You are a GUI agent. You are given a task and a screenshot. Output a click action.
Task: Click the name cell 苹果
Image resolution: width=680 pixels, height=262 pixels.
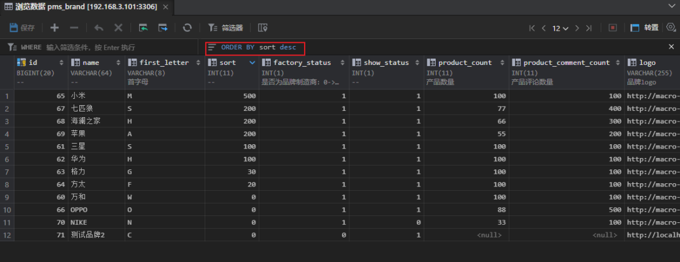[98, 134]
